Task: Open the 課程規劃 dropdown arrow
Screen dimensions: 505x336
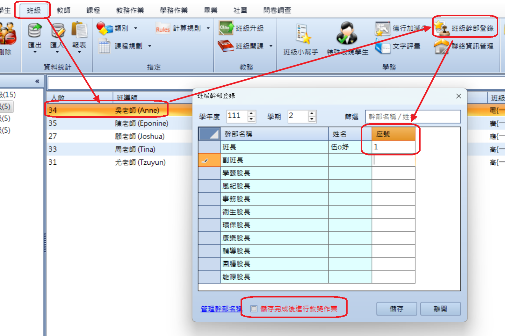Action: coord(149,46)
